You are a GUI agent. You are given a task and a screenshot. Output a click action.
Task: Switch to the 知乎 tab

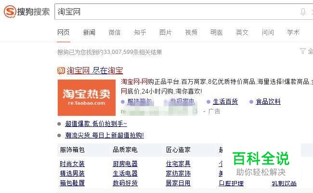tap(140, 32)
